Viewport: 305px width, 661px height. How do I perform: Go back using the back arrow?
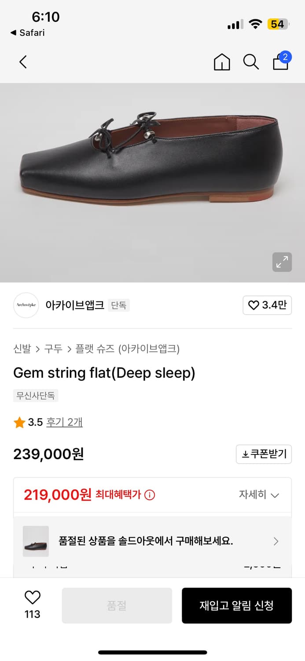(23, 62)
